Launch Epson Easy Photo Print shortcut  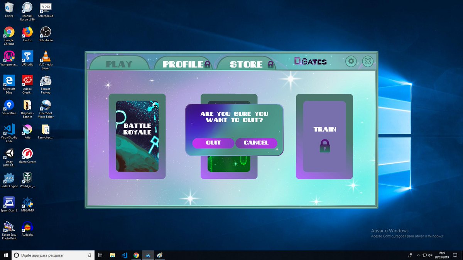pyautogui.click(x=9, y=230)
